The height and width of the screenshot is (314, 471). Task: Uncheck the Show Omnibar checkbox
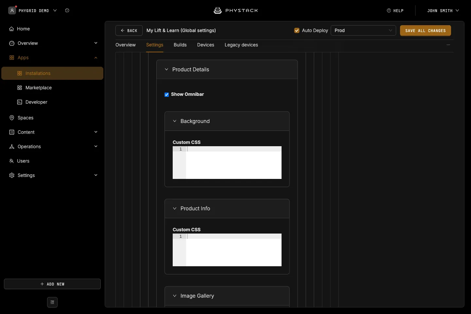(167, 95)
